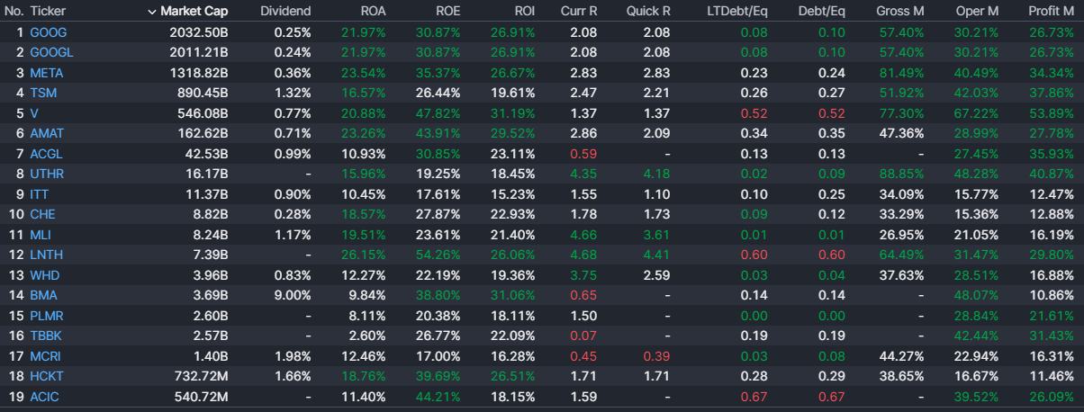
Task: Open the AMAT ticker link
Action: coord(47,133)
